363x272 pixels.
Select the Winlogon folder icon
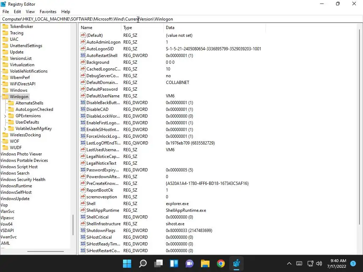pyautogui.click(x=5, y=96)
